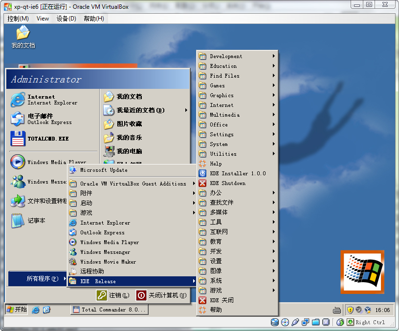Click the 开始 Start button
This screenshot has height=331, width=399.
[17, 310]
